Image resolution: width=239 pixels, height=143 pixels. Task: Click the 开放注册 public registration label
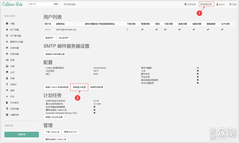pos(145,77)
